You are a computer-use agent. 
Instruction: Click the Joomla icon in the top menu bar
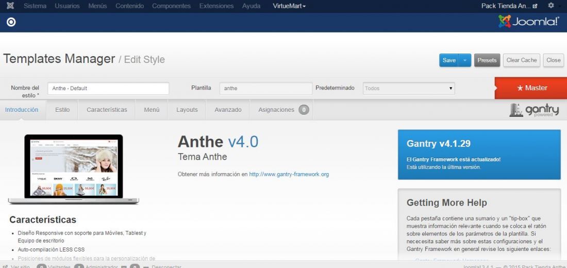point(10,6)
